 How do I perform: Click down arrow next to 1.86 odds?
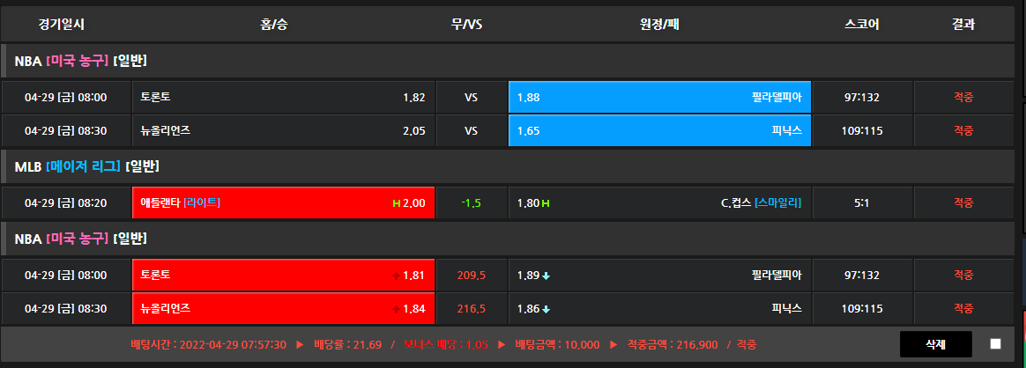tap(546, 309)
